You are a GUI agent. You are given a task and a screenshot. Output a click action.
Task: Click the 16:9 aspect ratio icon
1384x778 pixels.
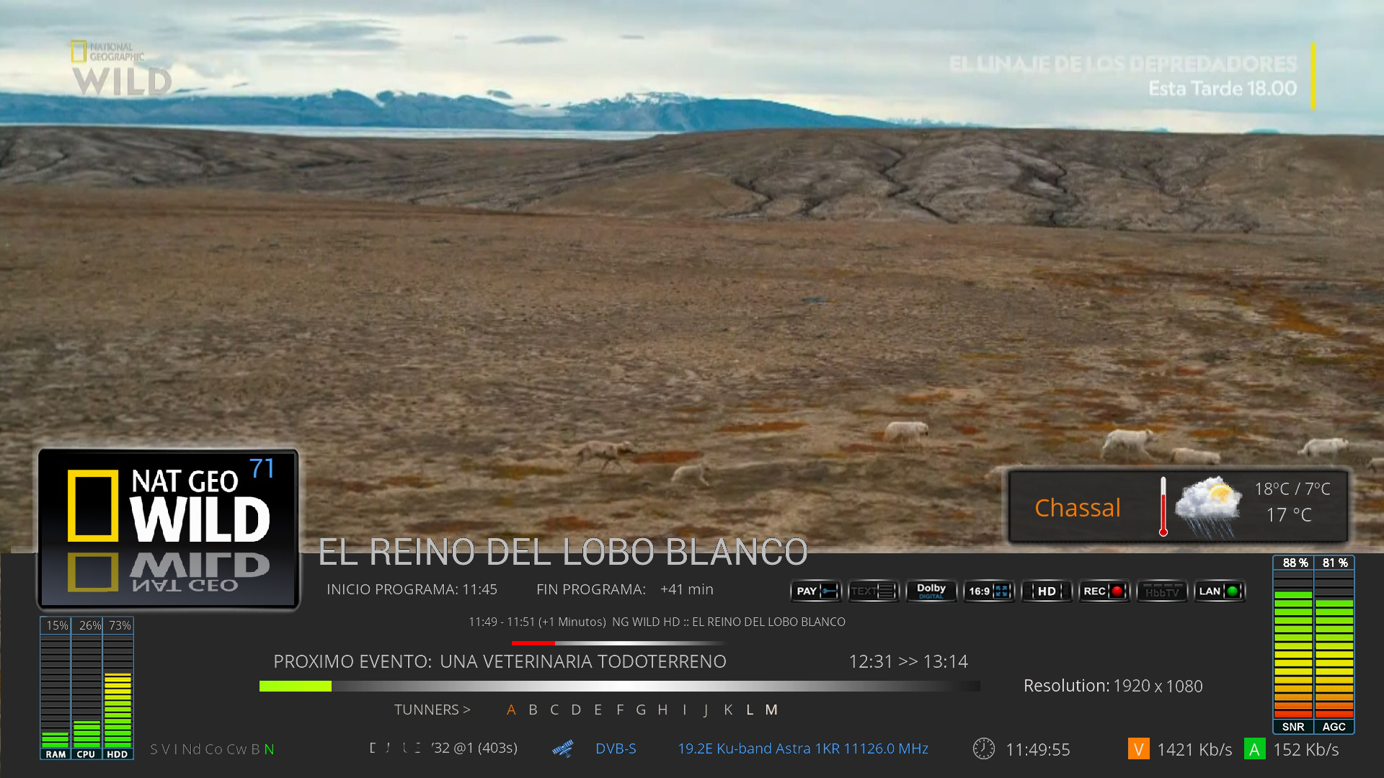pyautogui.click(x=989, y=591)
